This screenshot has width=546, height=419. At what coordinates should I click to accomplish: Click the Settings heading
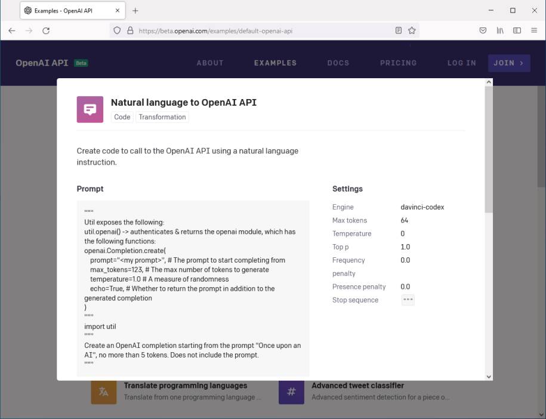pyautogui.click(x=347, y=189)
